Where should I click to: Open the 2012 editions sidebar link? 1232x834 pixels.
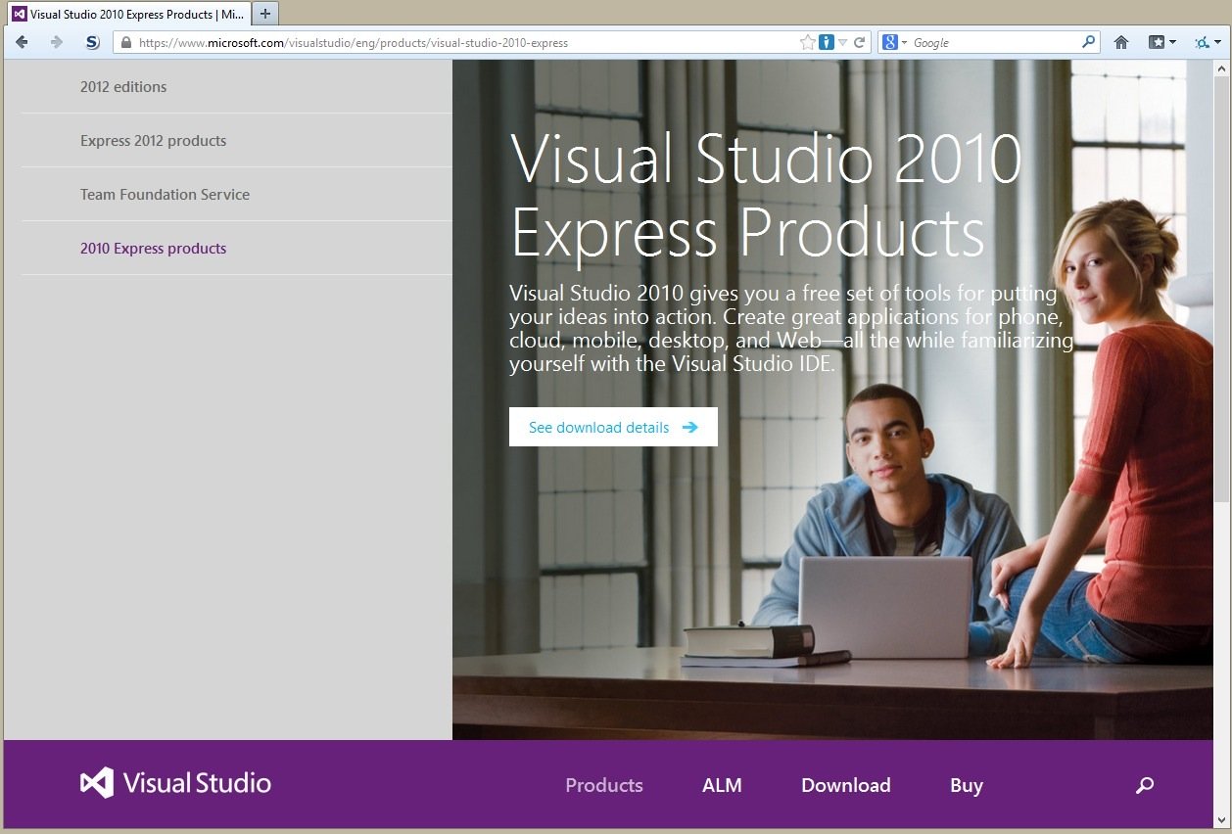pos(123,87)
